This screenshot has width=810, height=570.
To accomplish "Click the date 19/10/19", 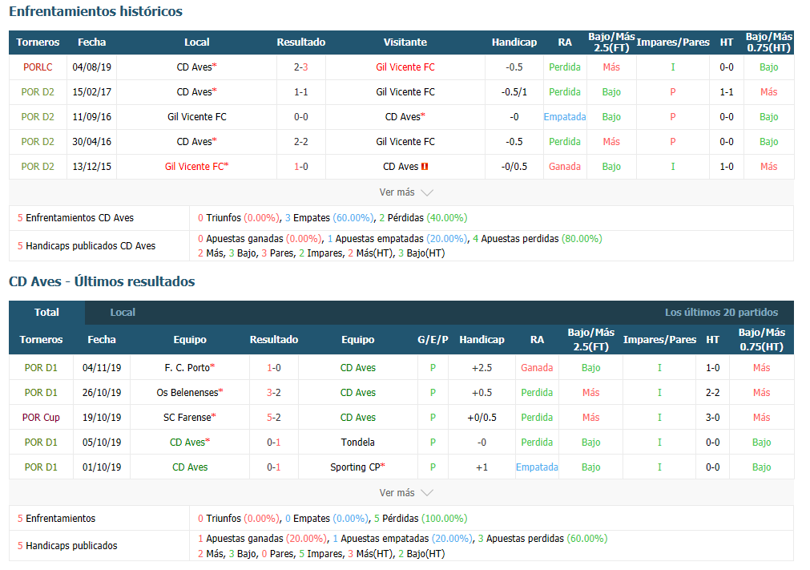I will coord(102,418).
